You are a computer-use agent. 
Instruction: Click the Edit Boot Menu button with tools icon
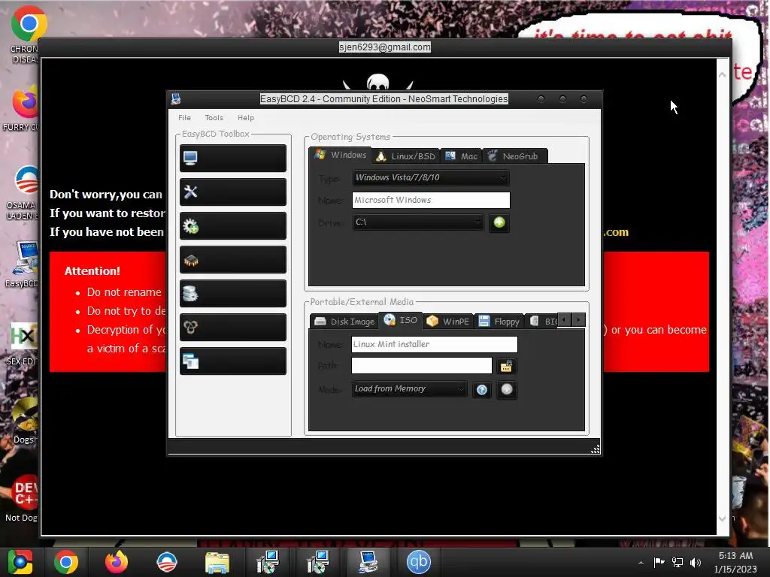(x=233, y=192)
